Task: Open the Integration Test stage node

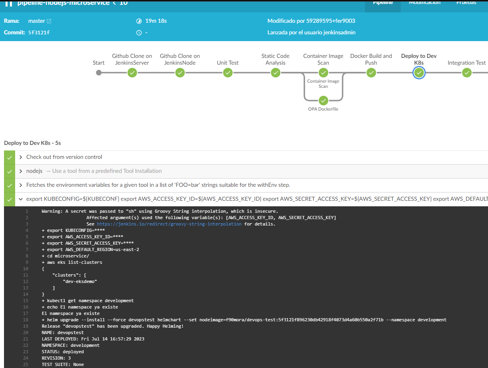Action: pyautogui.click(x=466, y=73)
